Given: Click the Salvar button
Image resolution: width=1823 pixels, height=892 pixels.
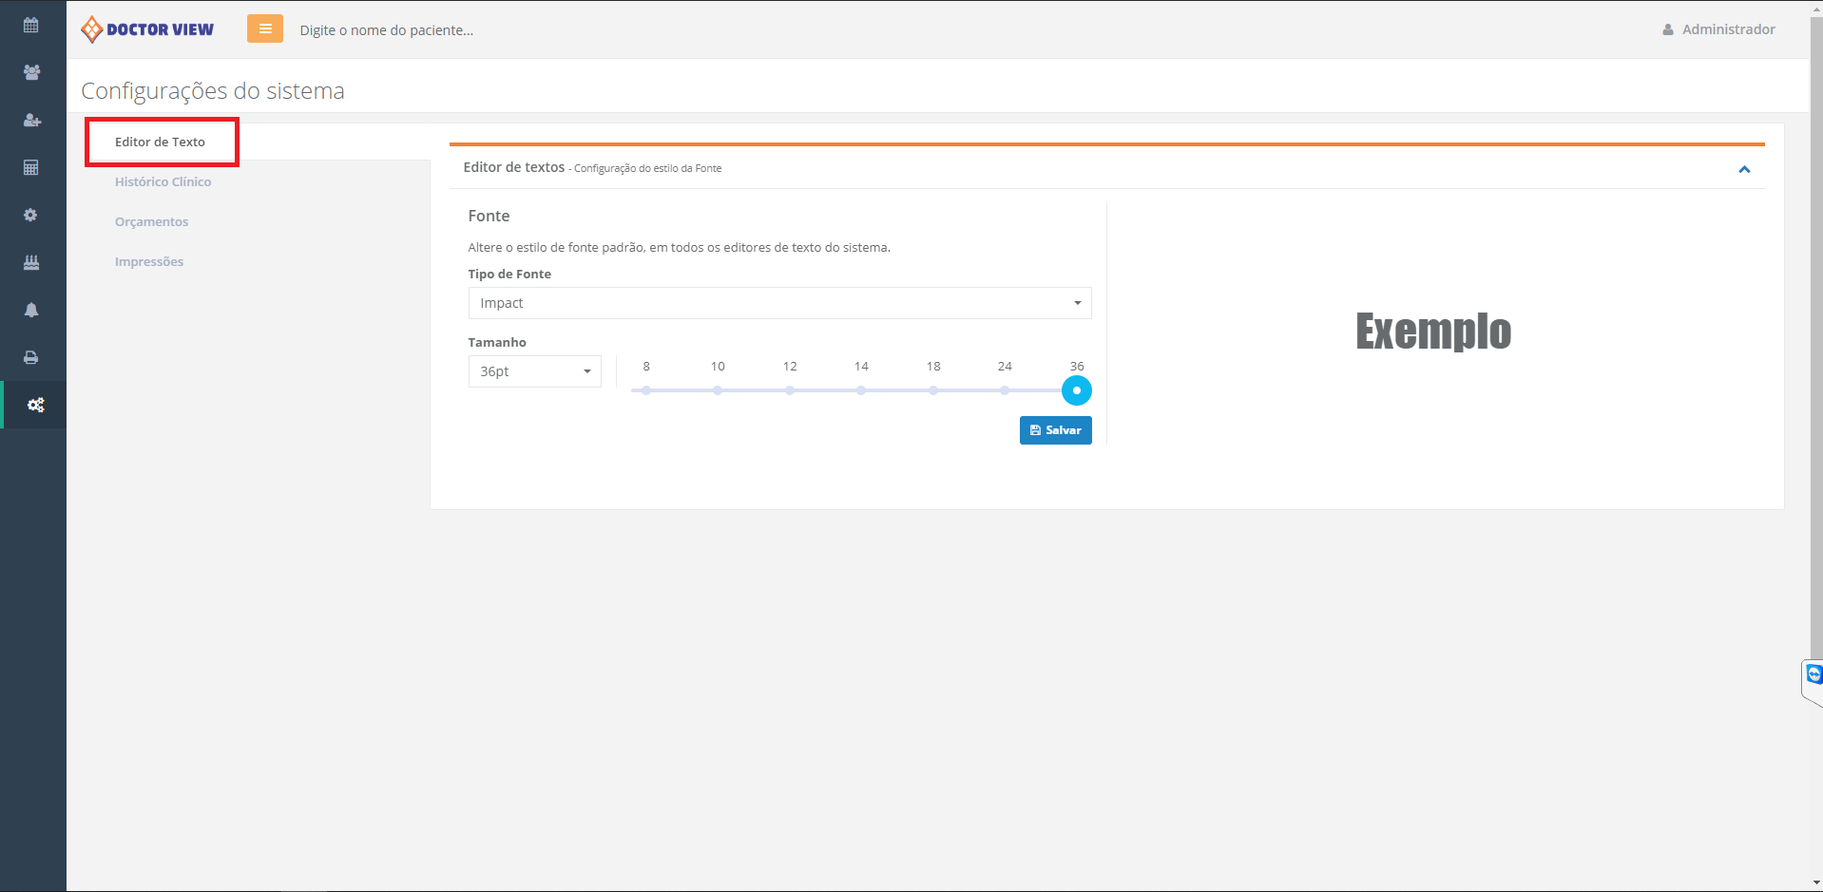Looking at the screenshot, I should (x=1055, y=430).
